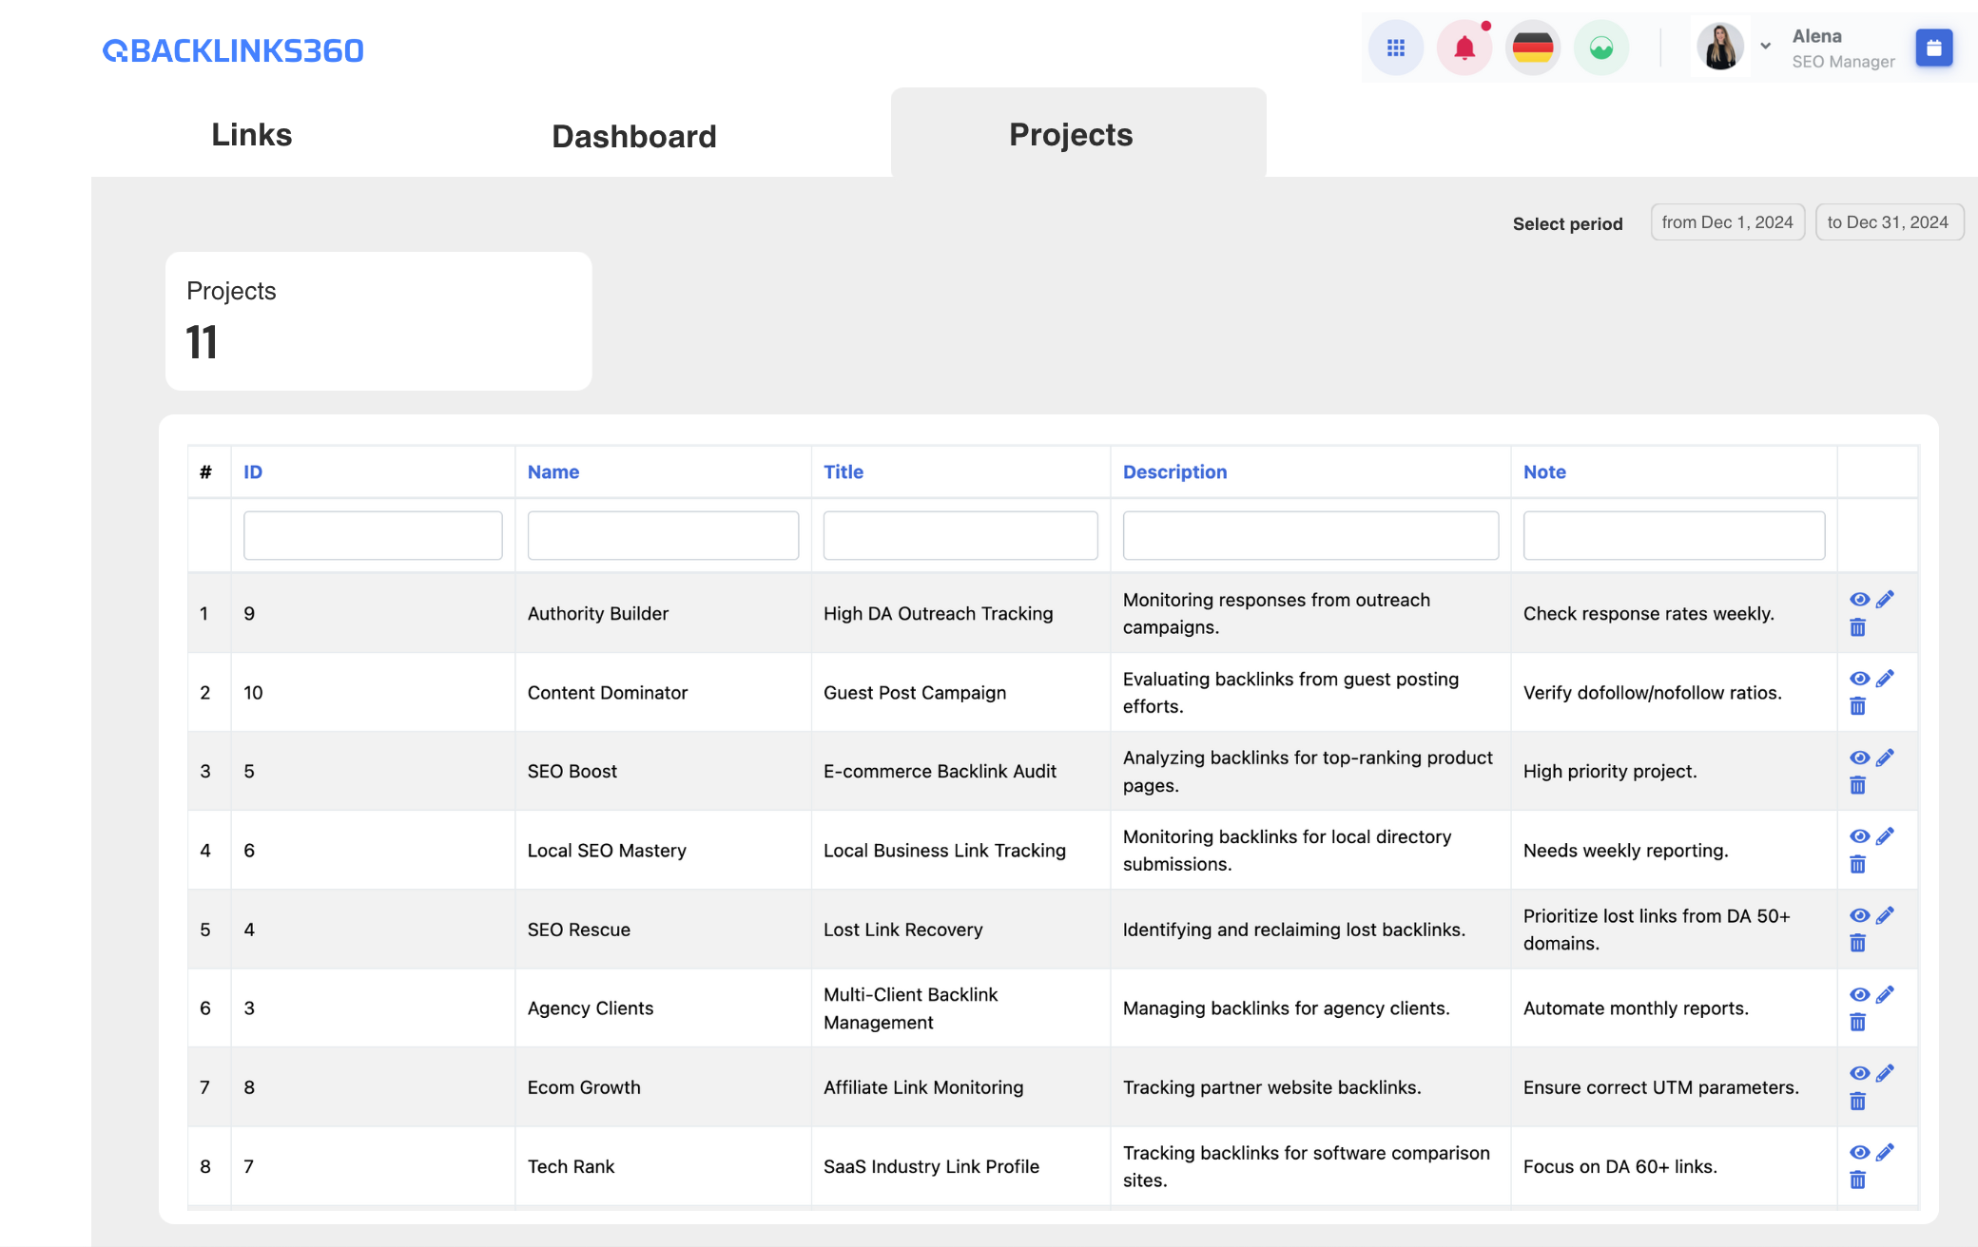Open Tech Rank with its eye icon
This screenshot has height=1247, width=1978.
[x=1858, y=1152]
